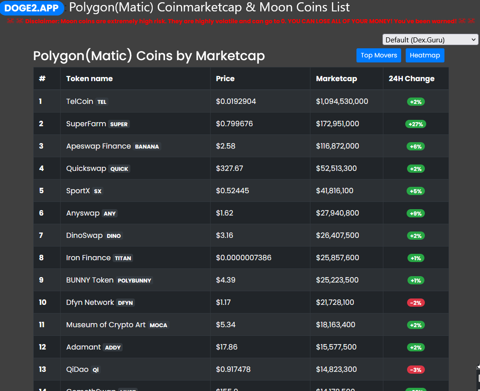Open the TelCoin token listing
Image resolution: width=480 pixels, height=391 pixels.
tap(79, 101)
